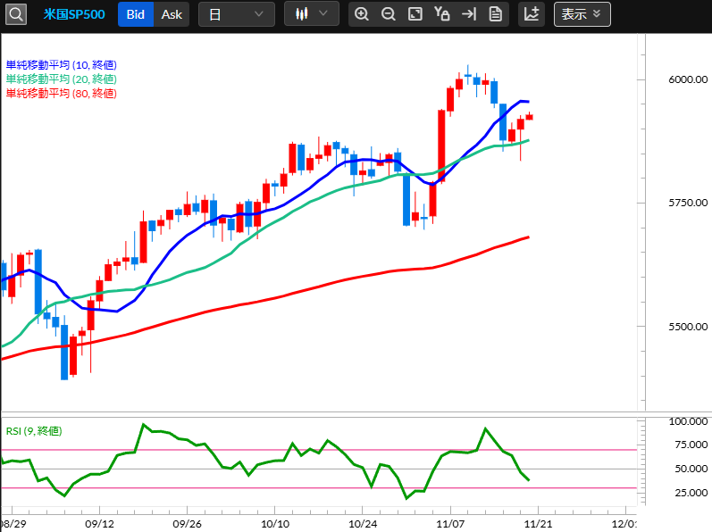Click the 75.000 RSI axis label
The width and height of the screenshot is (712, 532).
(691, 445)
